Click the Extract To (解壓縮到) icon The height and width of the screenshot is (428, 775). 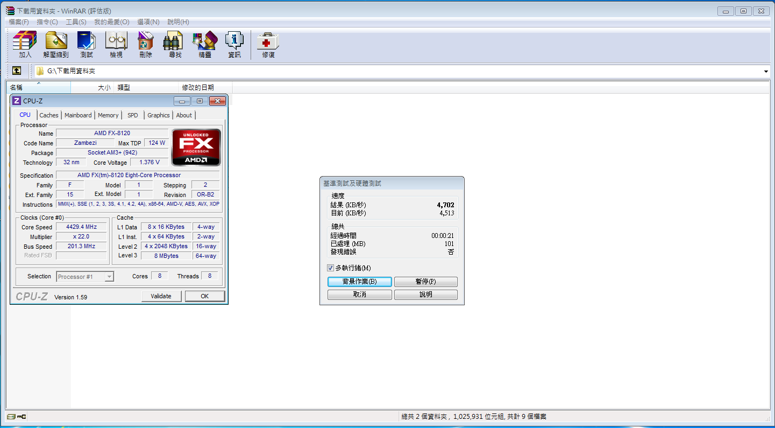(x=56, y=44)
